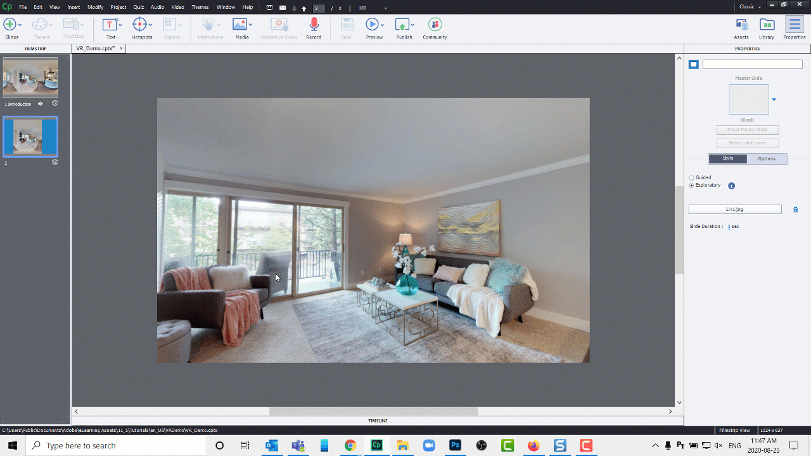Open Zoom from the taskbar
Viewport: 811px width, 456px height.
(x=429, y=446)
